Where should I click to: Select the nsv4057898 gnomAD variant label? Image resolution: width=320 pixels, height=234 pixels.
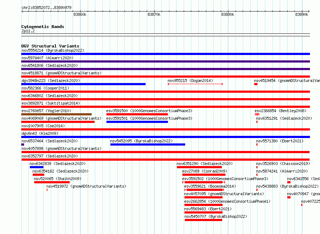click(x=61, y=148)
